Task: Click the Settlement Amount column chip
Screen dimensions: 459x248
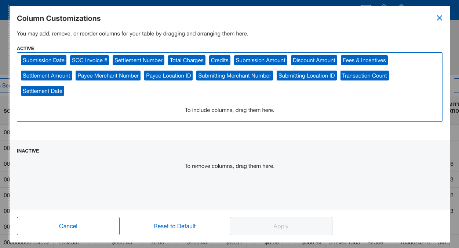Action: [x=46, y=76]
